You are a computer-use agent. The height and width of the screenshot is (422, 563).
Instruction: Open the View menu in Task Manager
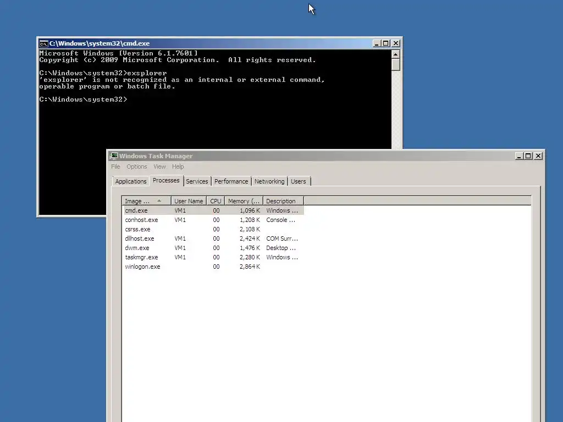pos(159,166)
